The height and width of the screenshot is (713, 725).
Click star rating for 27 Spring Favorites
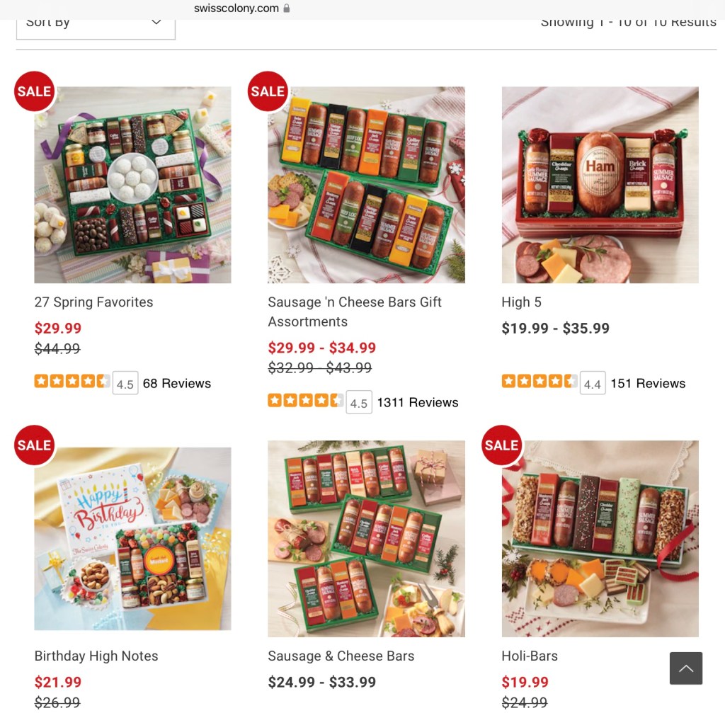pyautogui.click(x=72, y=381)
